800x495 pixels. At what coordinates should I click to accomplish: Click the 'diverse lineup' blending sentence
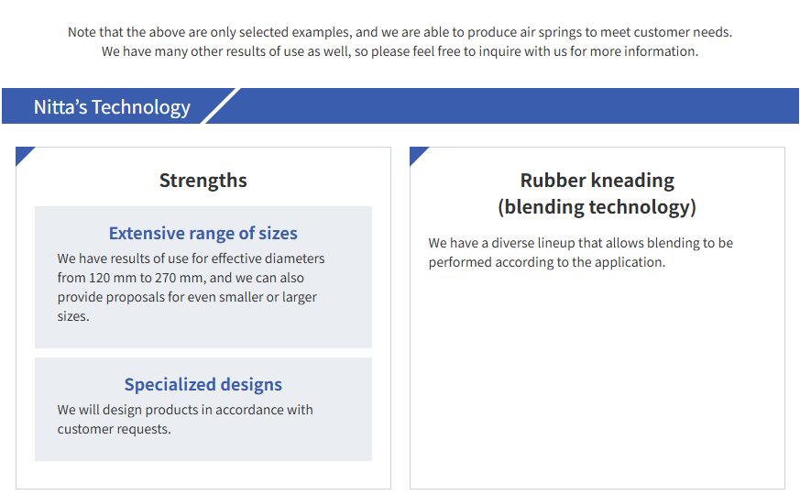pyautogui.click(x=580, y=243)
